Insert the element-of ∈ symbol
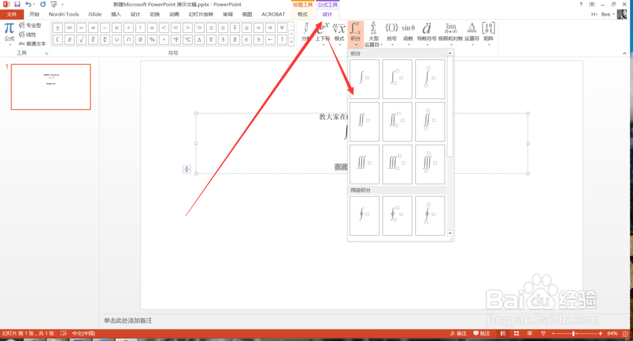The image size is (633, 341). pyautogui.click(x=247, y=39)
